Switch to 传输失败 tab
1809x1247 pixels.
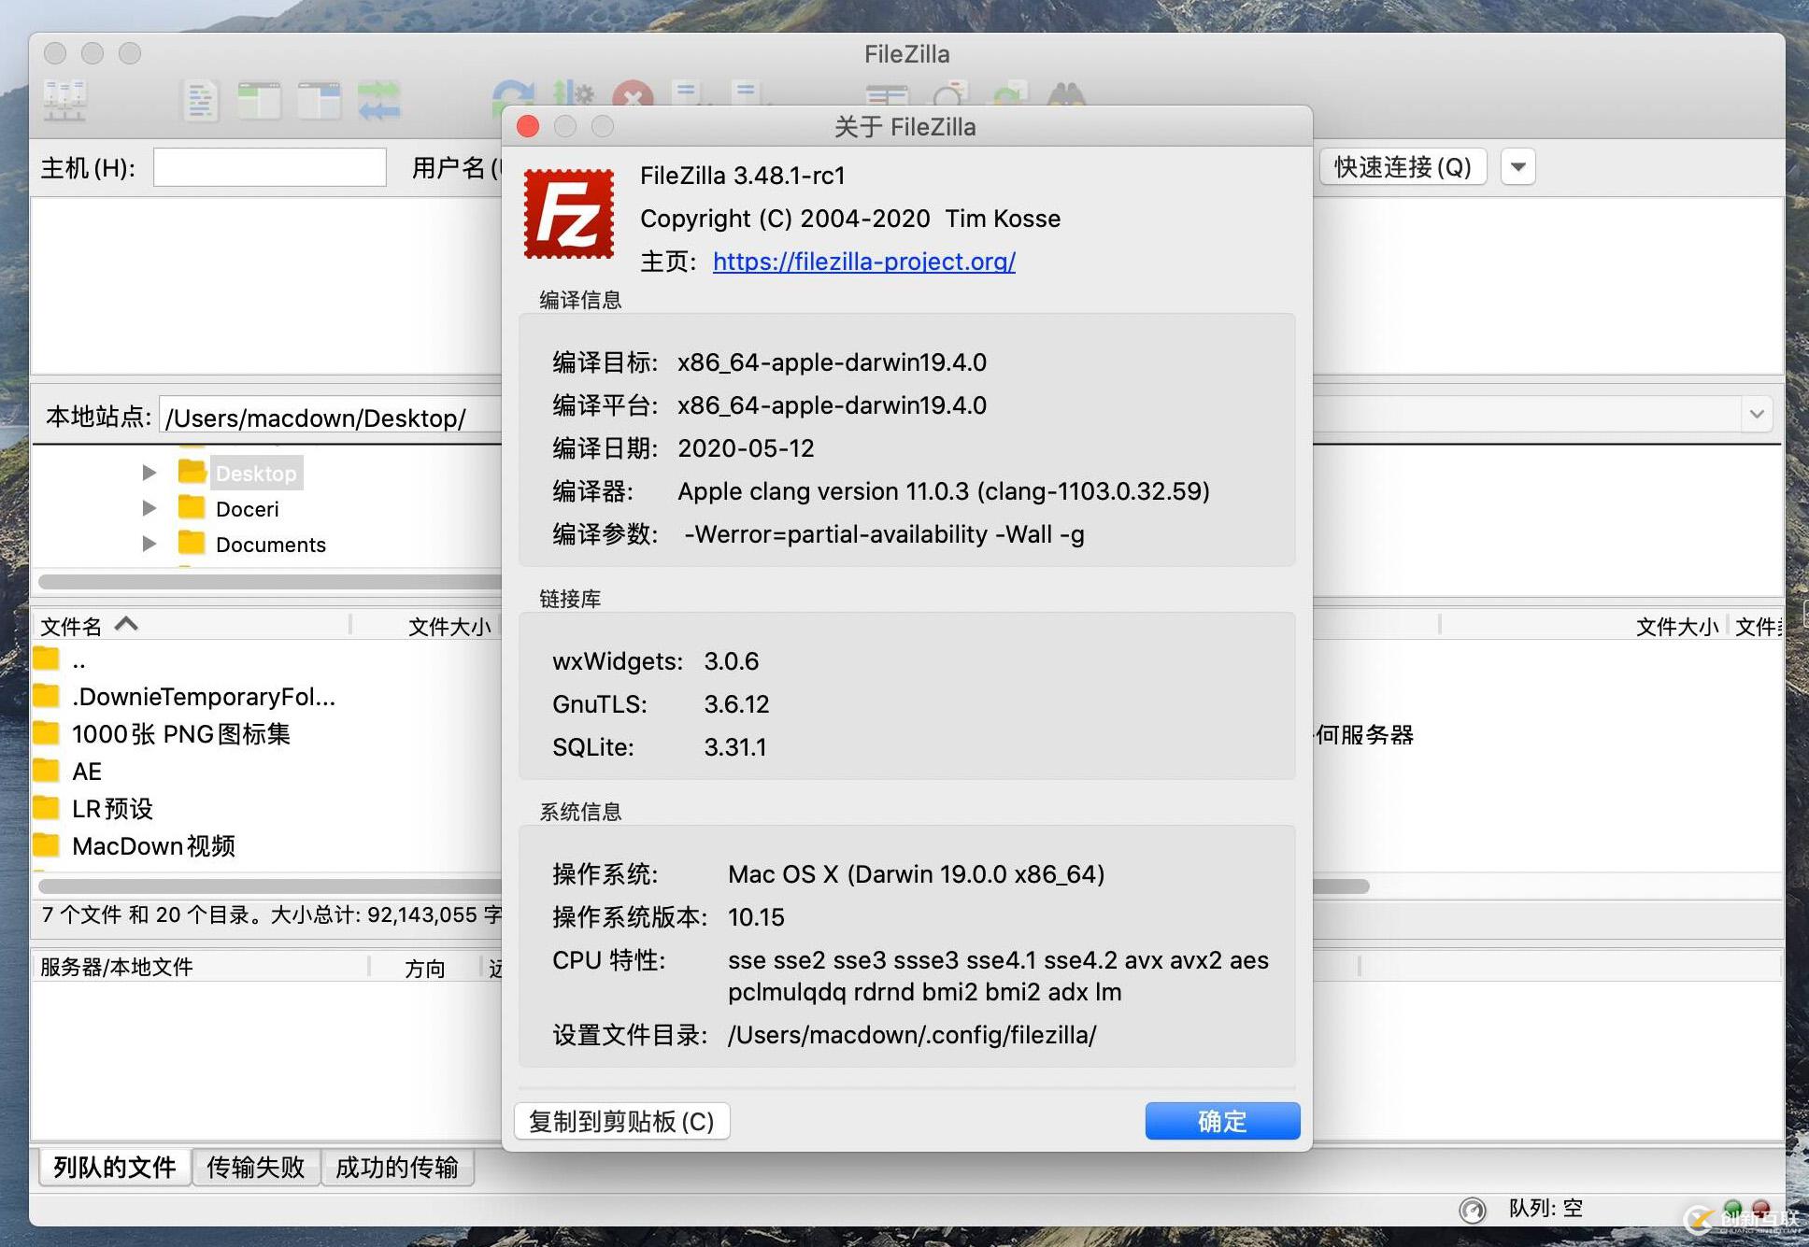pos(256,1167)
